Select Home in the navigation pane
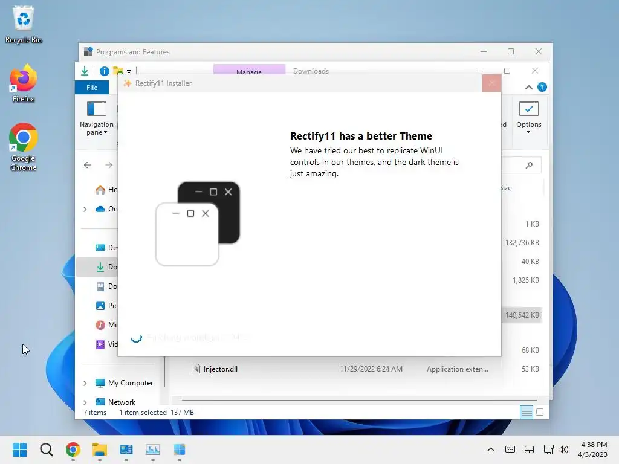The width and height of the screenshot is (619, 464). click(x=106, y=190)
